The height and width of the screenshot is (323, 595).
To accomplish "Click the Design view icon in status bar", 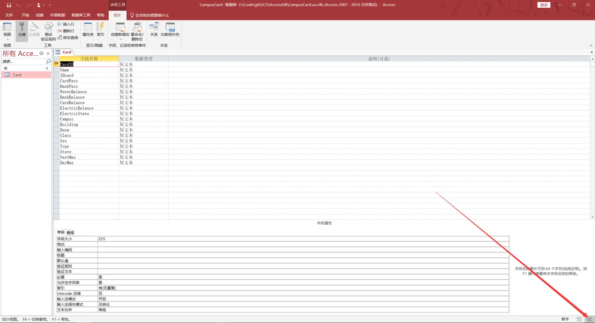I will click(x=590, y=319).
